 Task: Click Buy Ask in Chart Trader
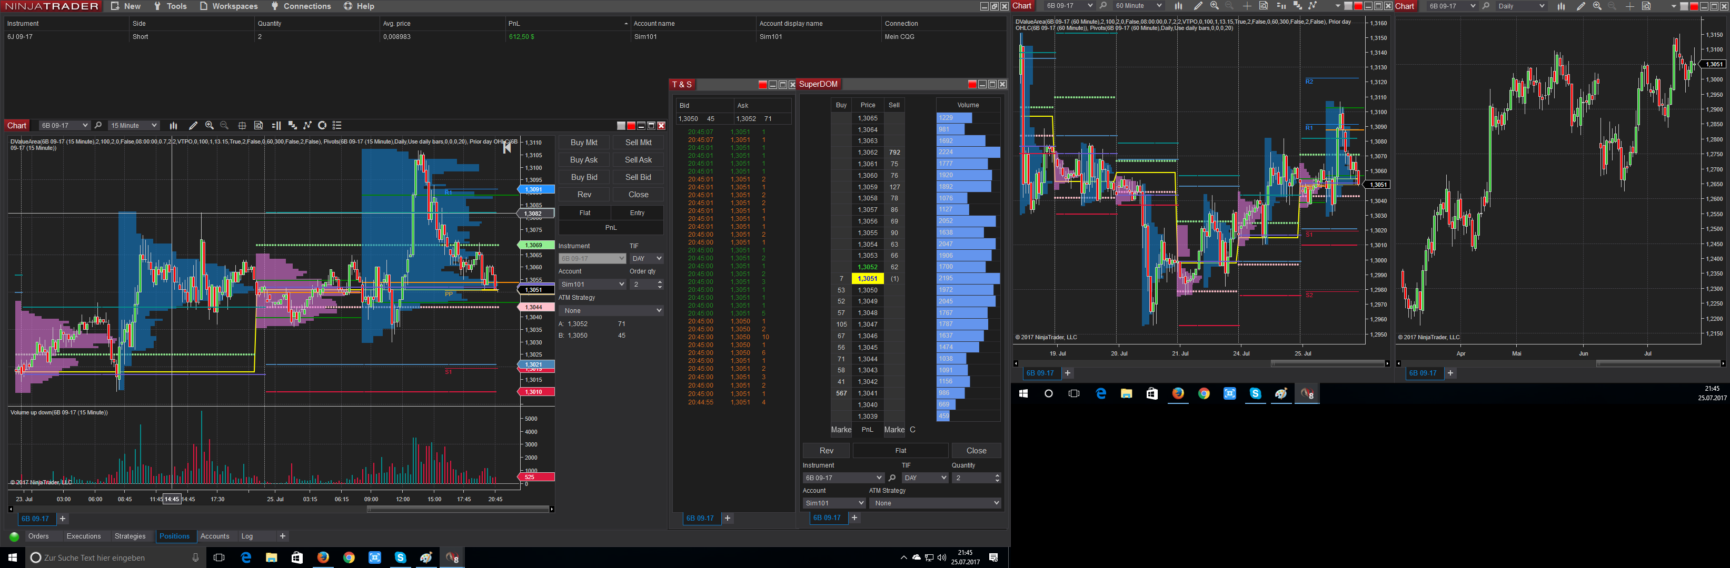click(584, 160)
